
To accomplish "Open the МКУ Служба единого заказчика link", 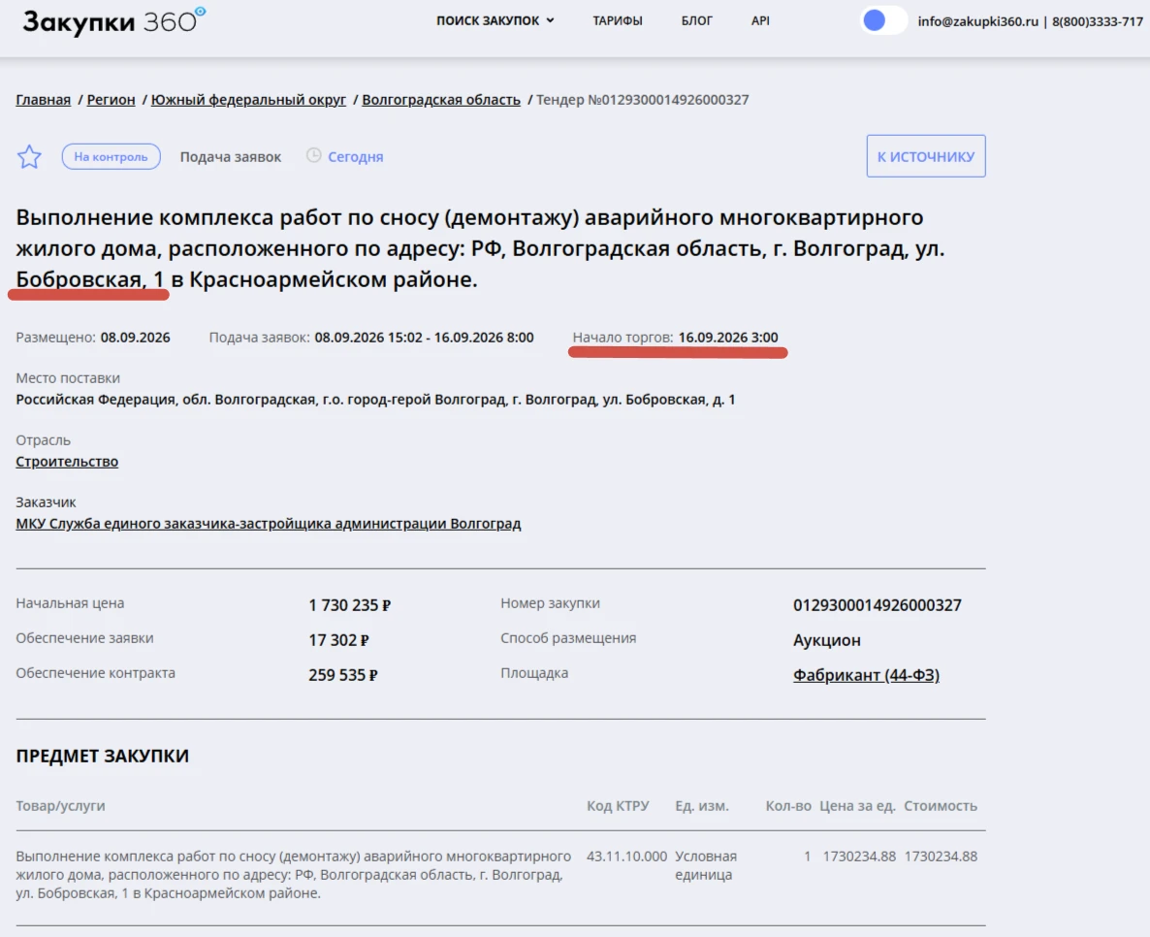I will coord(269,524).
